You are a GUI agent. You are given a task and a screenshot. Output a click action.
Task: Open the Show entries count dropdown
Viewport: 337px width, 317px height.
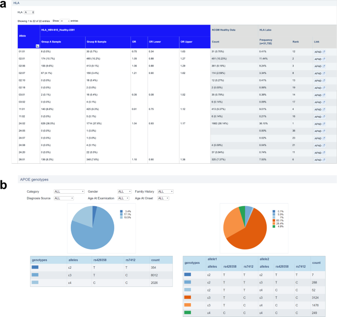[64, 21]
